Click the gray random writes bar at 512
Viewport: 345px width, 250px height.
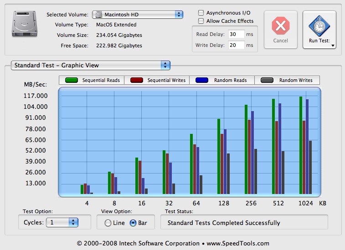[x=283, y=173]
